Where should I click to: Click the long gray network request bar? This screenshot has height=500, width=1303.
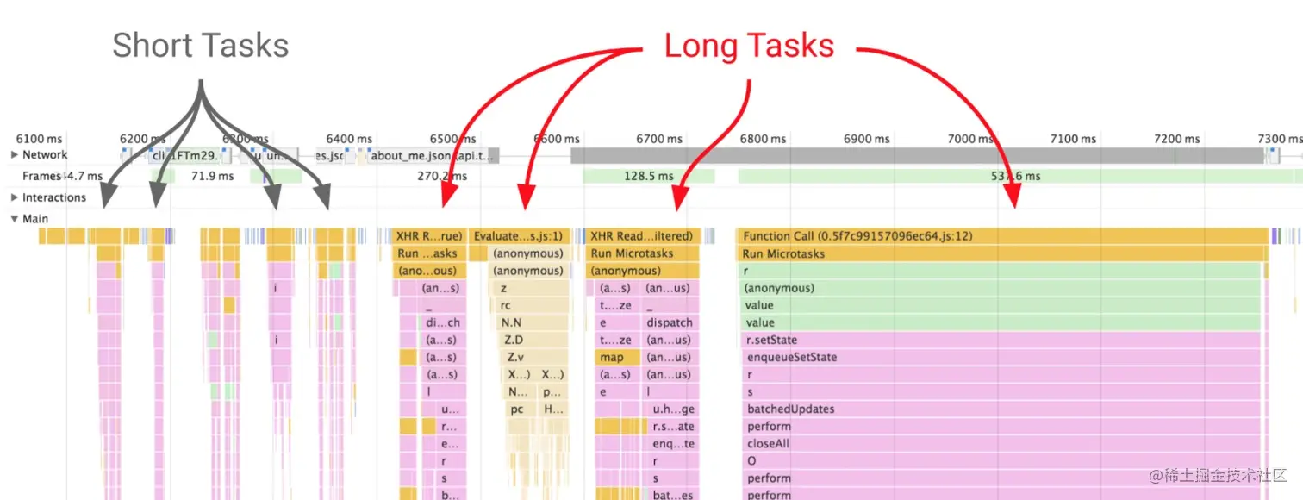coord(917,156)
